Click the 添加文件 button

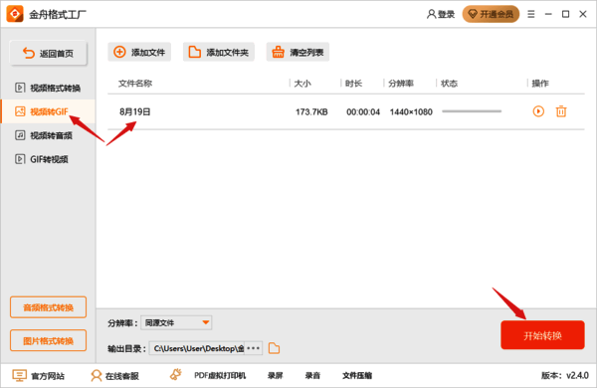[x=139, y=52]
